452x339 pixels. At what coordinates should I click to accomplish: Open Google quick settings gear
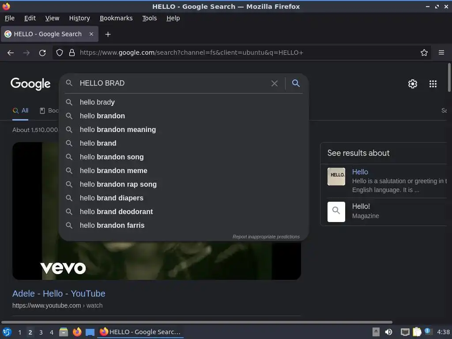click(x=413, y=84)
